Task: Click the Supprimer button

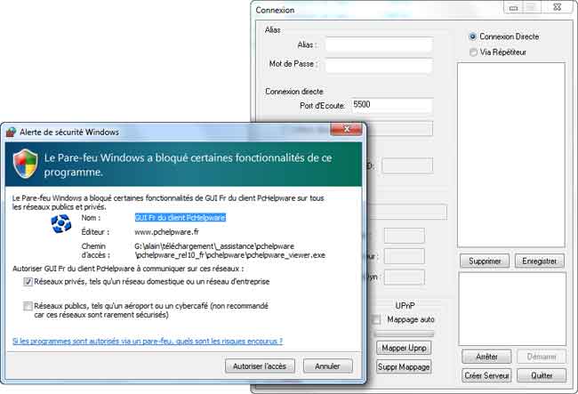Action: coord(485,261)
